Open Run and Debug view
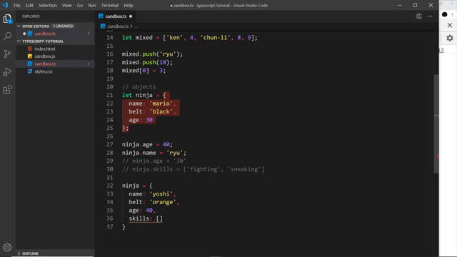The width and height of the screenshot is (457, 257). click(x=7, y=71)
